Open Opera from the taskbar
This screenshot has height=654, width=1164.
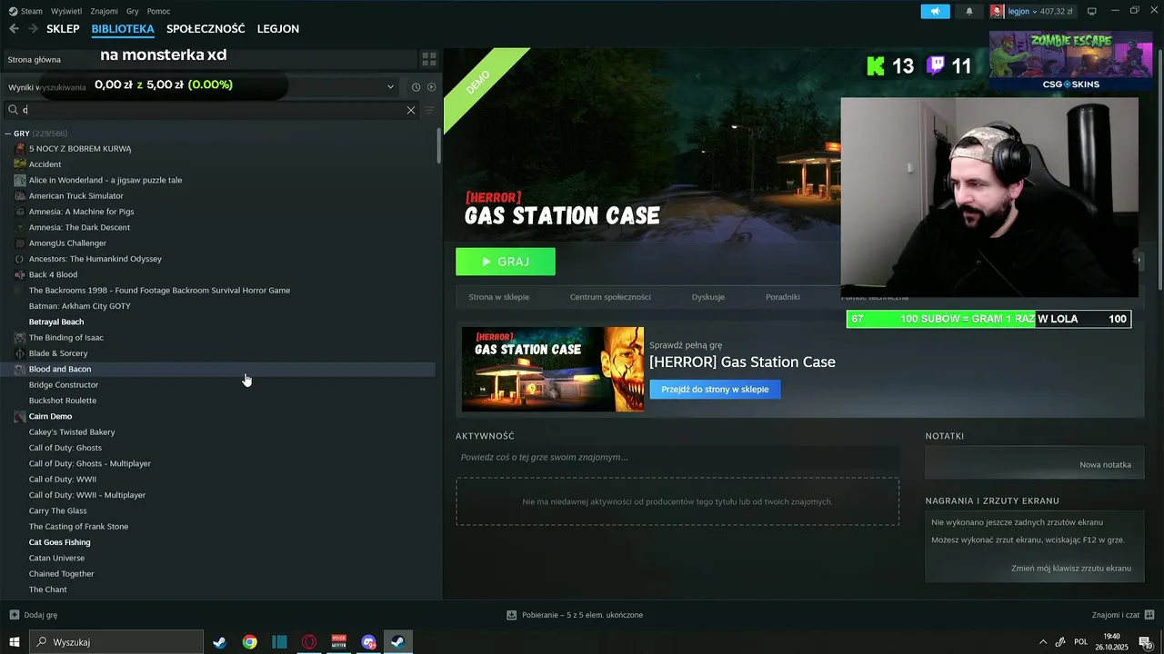[x=309, y=642]
